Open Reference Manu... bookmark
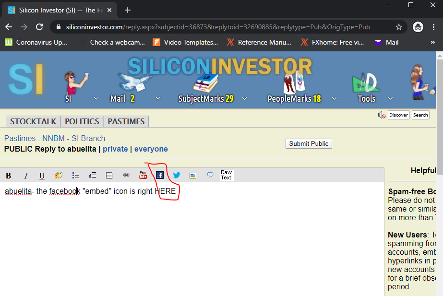 (x=259, y=42)
